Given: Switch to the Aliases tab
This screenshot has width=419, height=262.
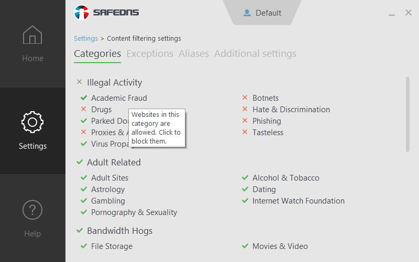Looking at the screenshot, I should [194, 54].
